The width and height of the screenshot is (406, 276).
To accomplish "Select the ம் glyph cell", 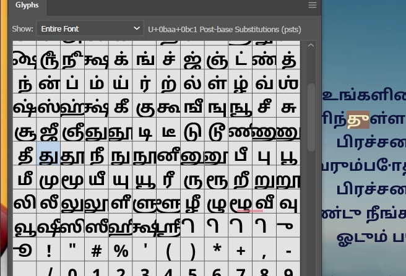I will pos(97,82).
